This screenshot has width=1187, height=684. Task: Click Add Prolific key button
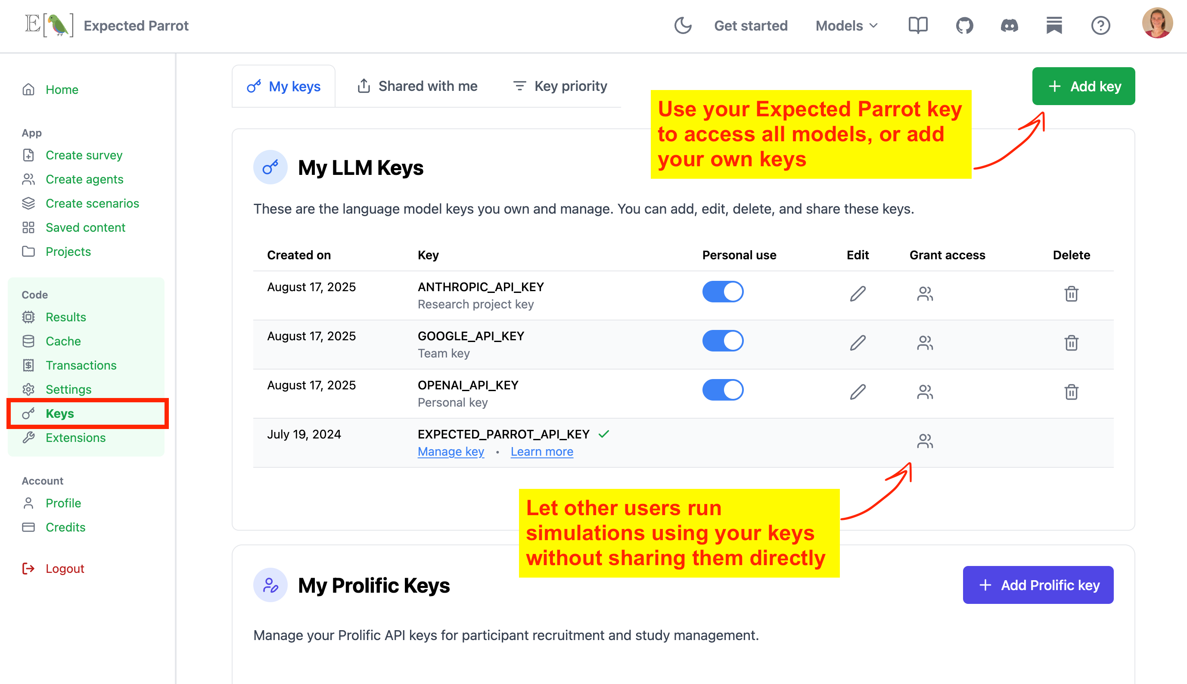pos(1038,585)
